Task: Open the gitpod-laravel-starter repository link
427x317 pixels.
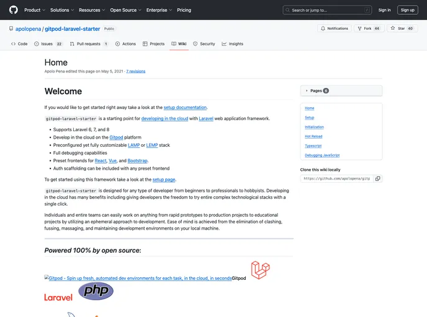Action: 72,29
